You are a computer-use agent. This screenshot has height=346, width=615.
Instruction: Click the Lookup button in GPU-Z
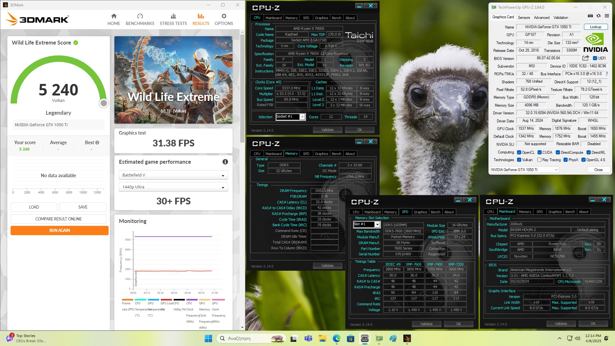click(595, 27)
